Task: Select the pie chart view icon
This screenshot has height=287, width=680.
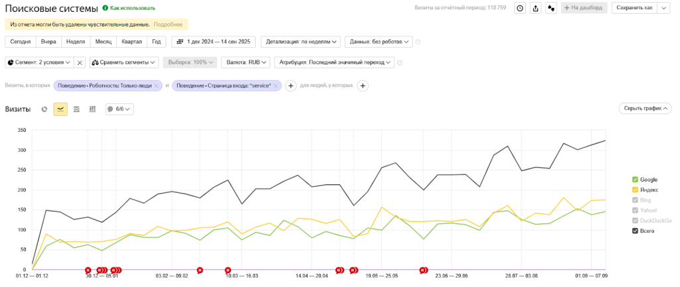Action: point(44,109)
